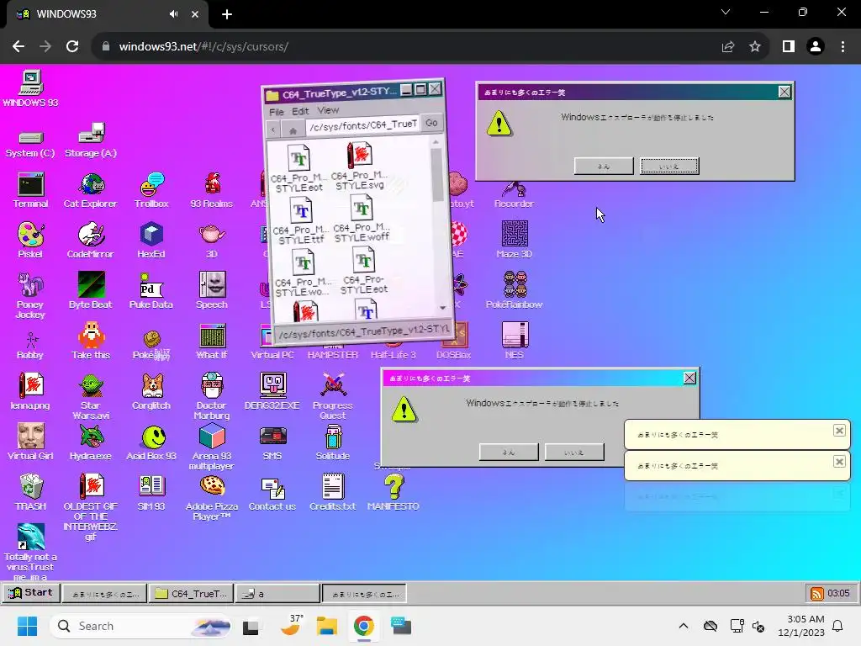Open the Windows 11 Search box
This screenshot has height=646, width=861.
tap(140, 626)
